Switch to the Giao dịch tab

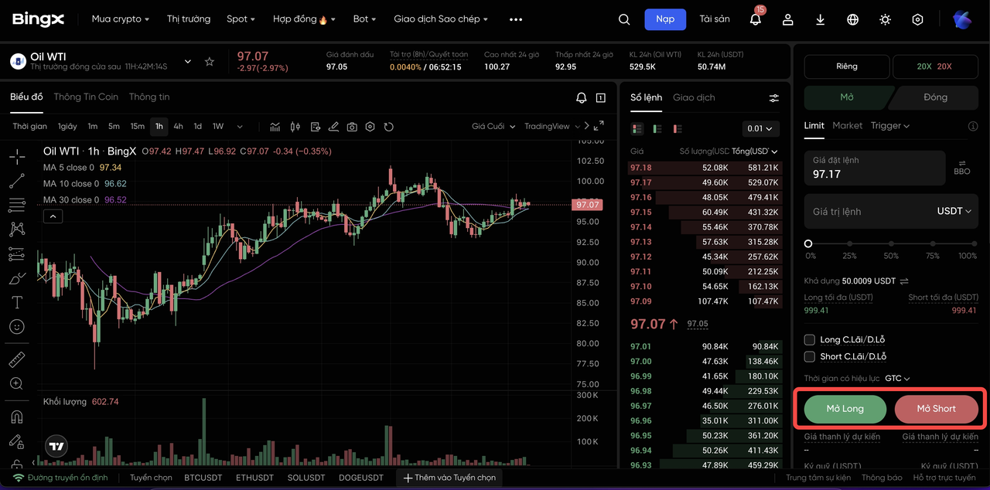pyautogui.click(x=694, y=97)
